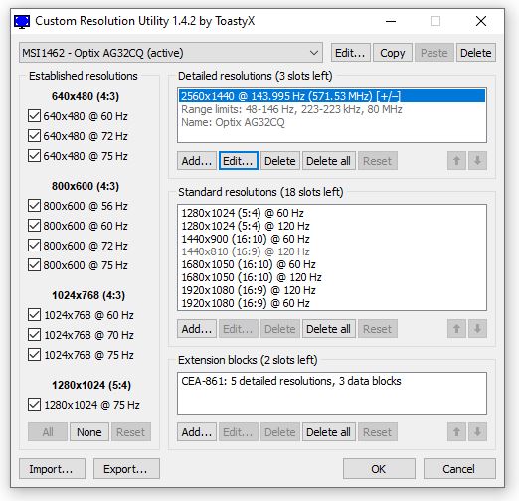Close the Custom Resolution Utility window
Viewport: 519px width, 501px height.
[481, 21]
